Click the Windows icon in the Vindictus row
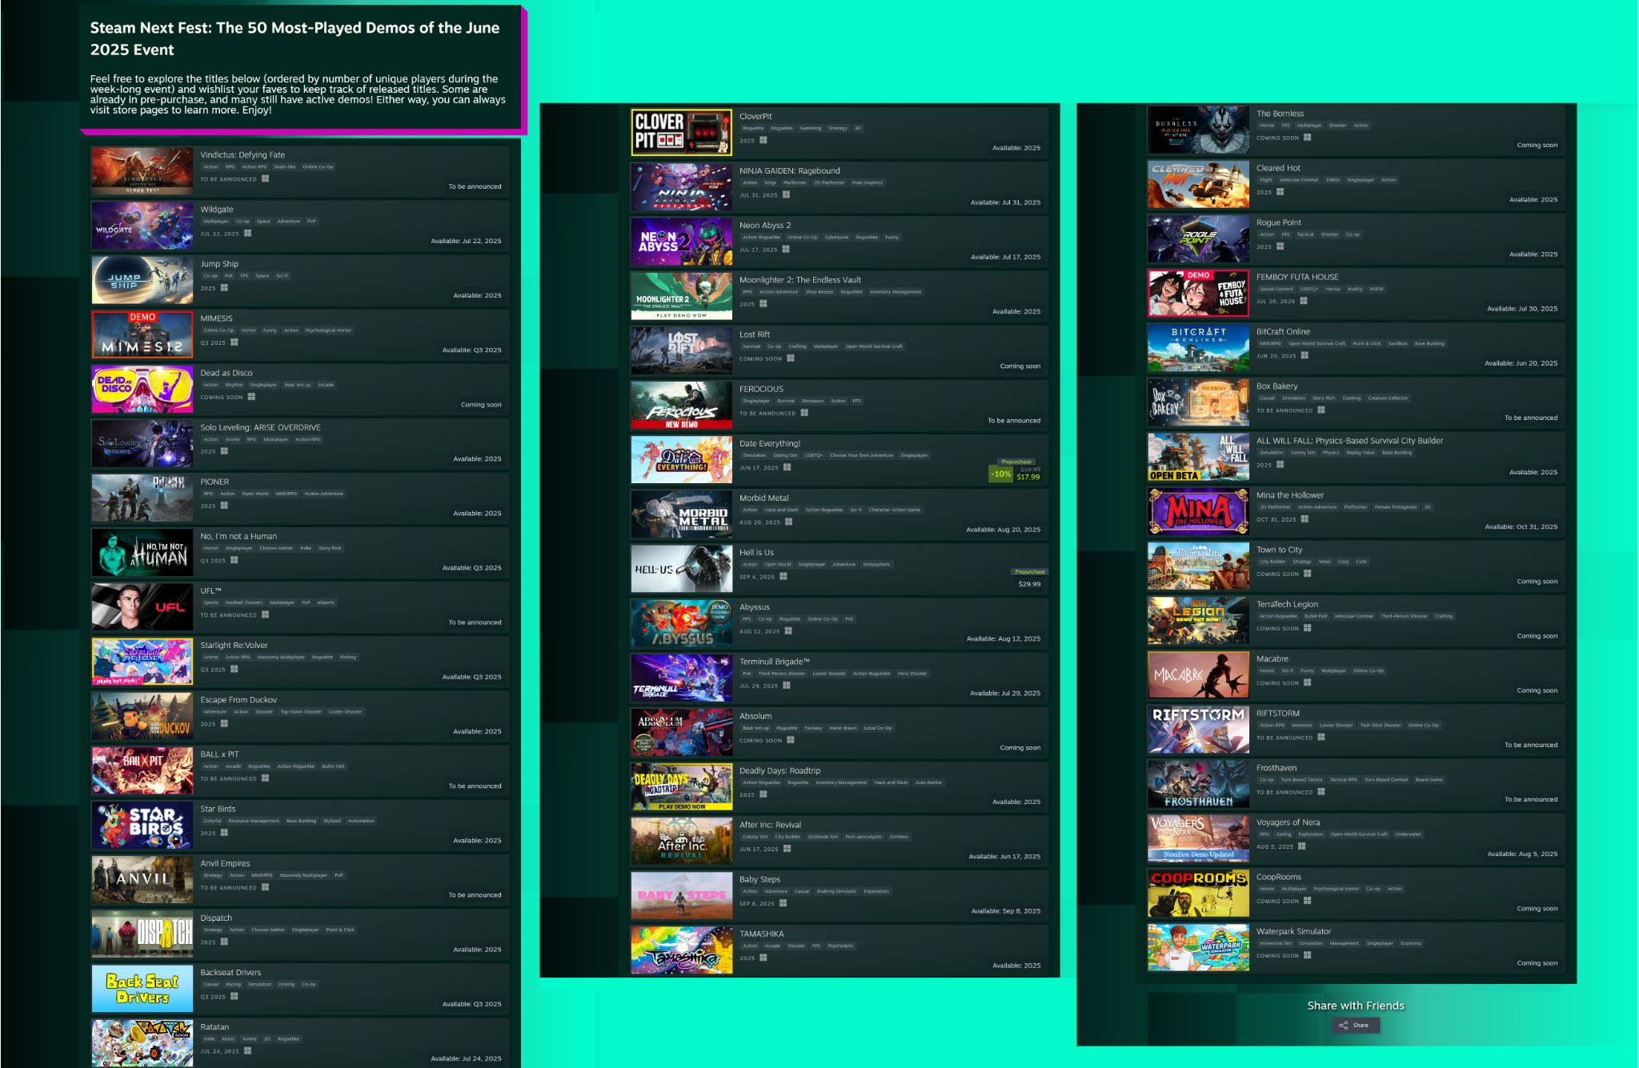Image resolution: width=1639 pixels, height=1068 pixels. click(x=265, y=179)
